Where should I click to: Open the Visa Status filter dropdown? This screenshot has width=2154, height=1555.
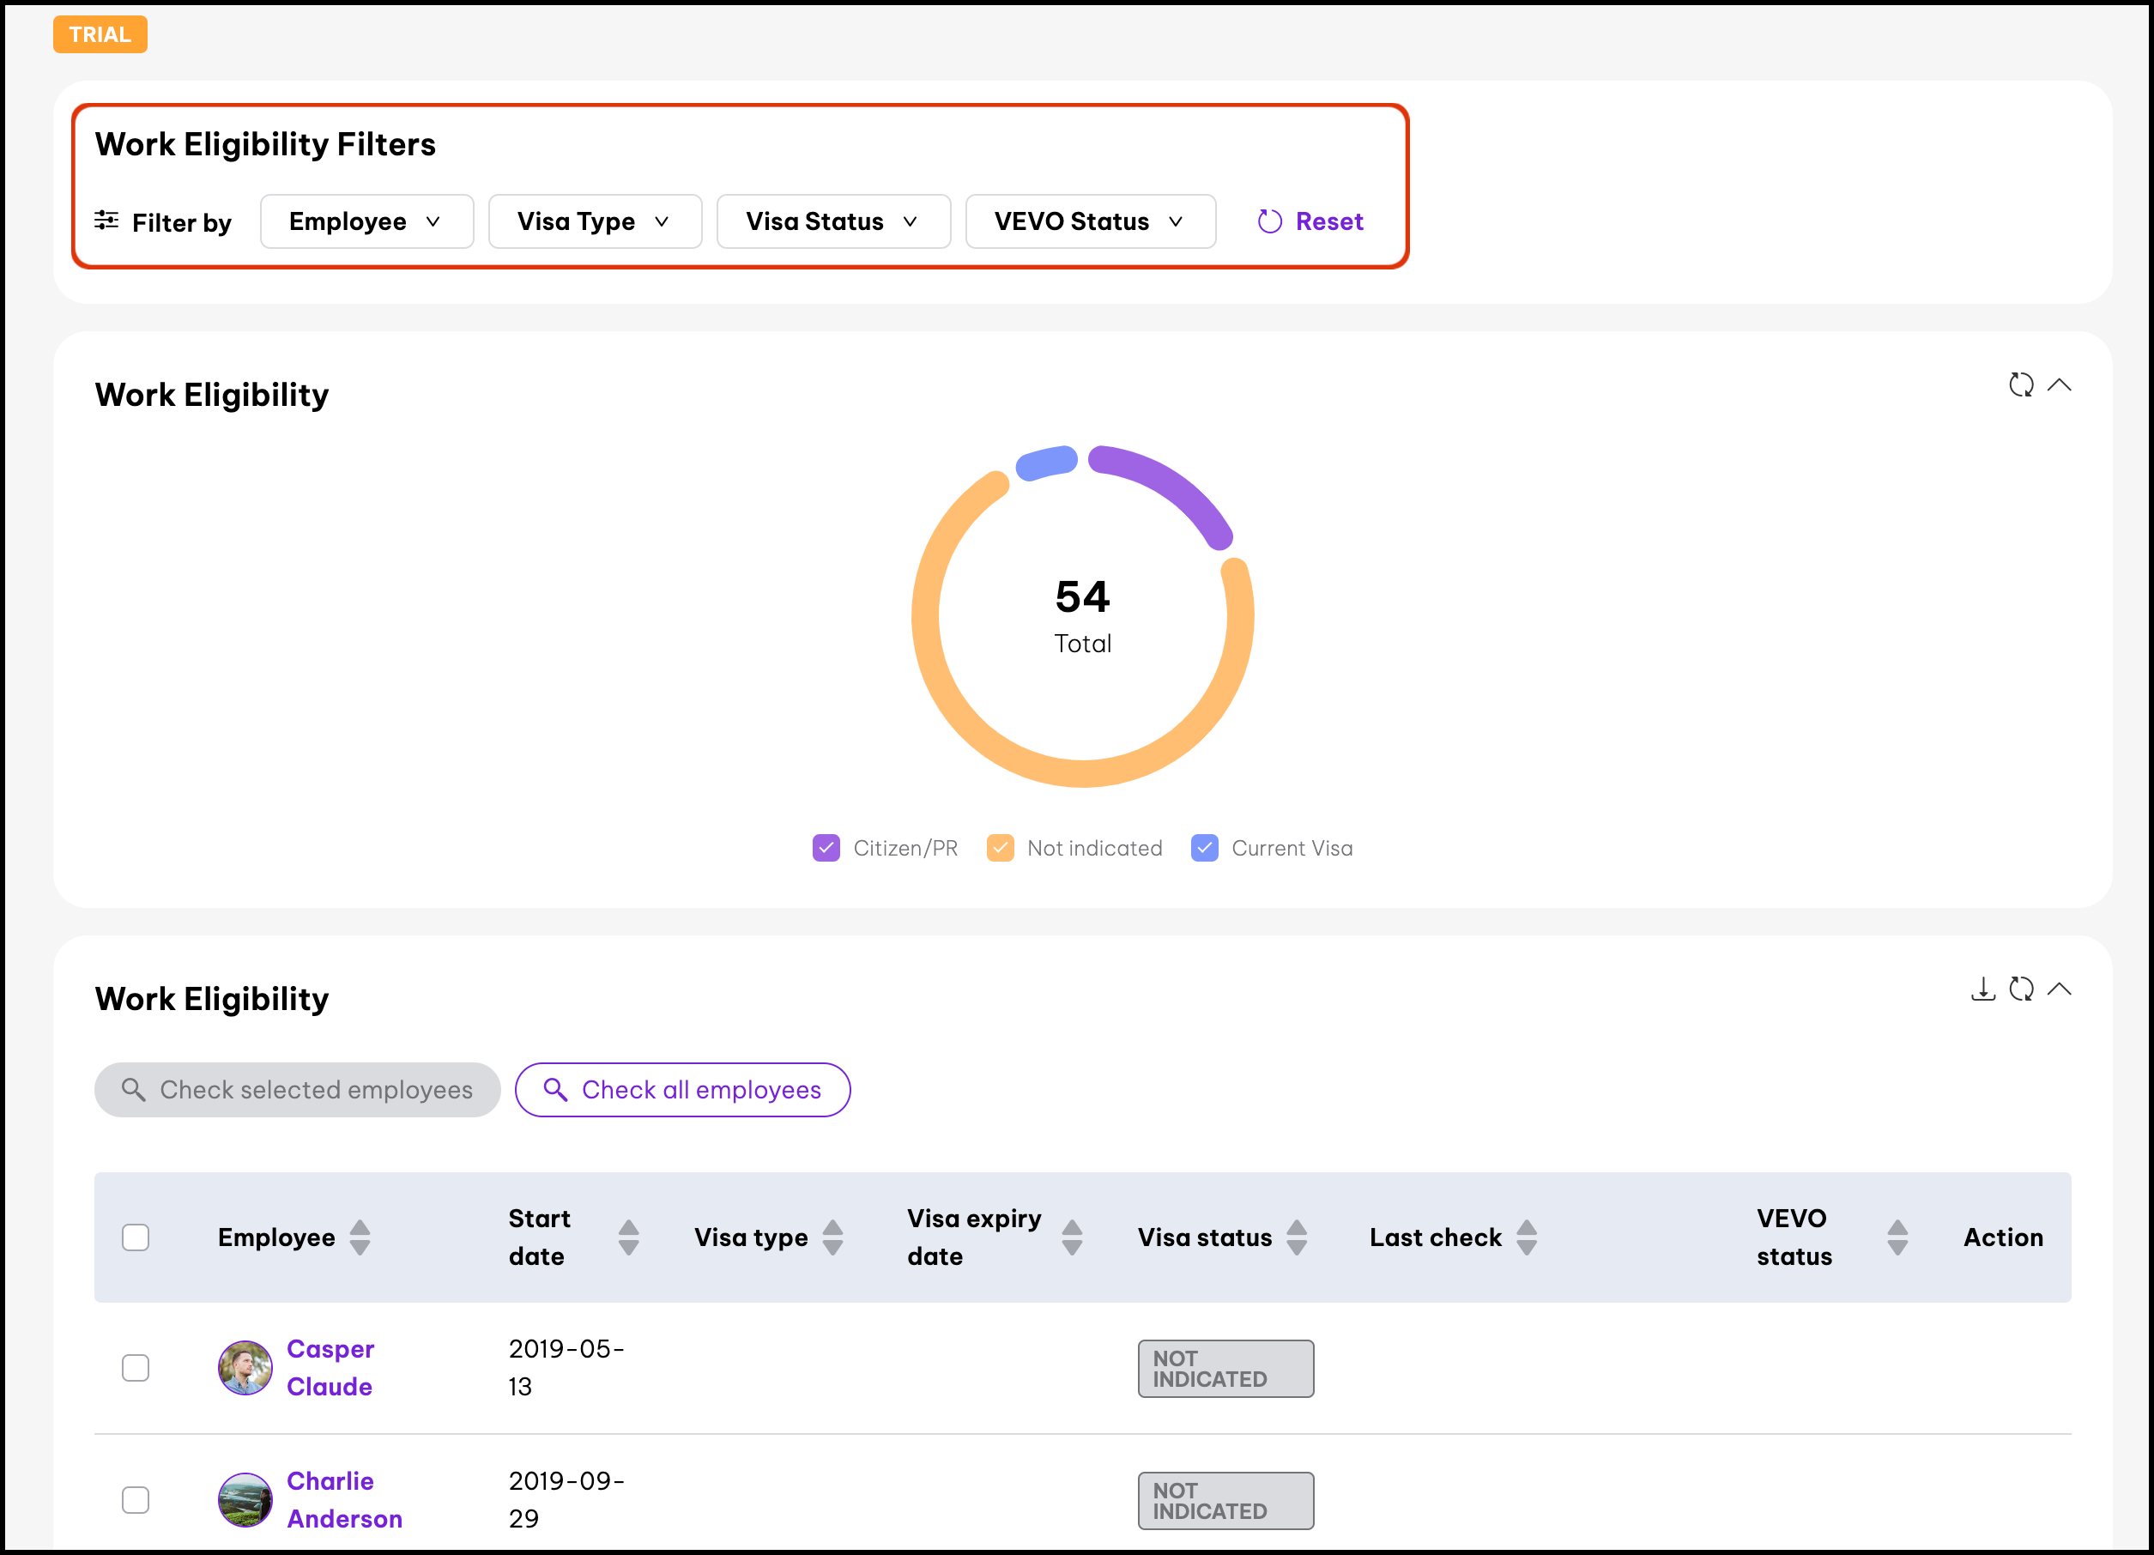pyautogui.click(x=833, y=221)
